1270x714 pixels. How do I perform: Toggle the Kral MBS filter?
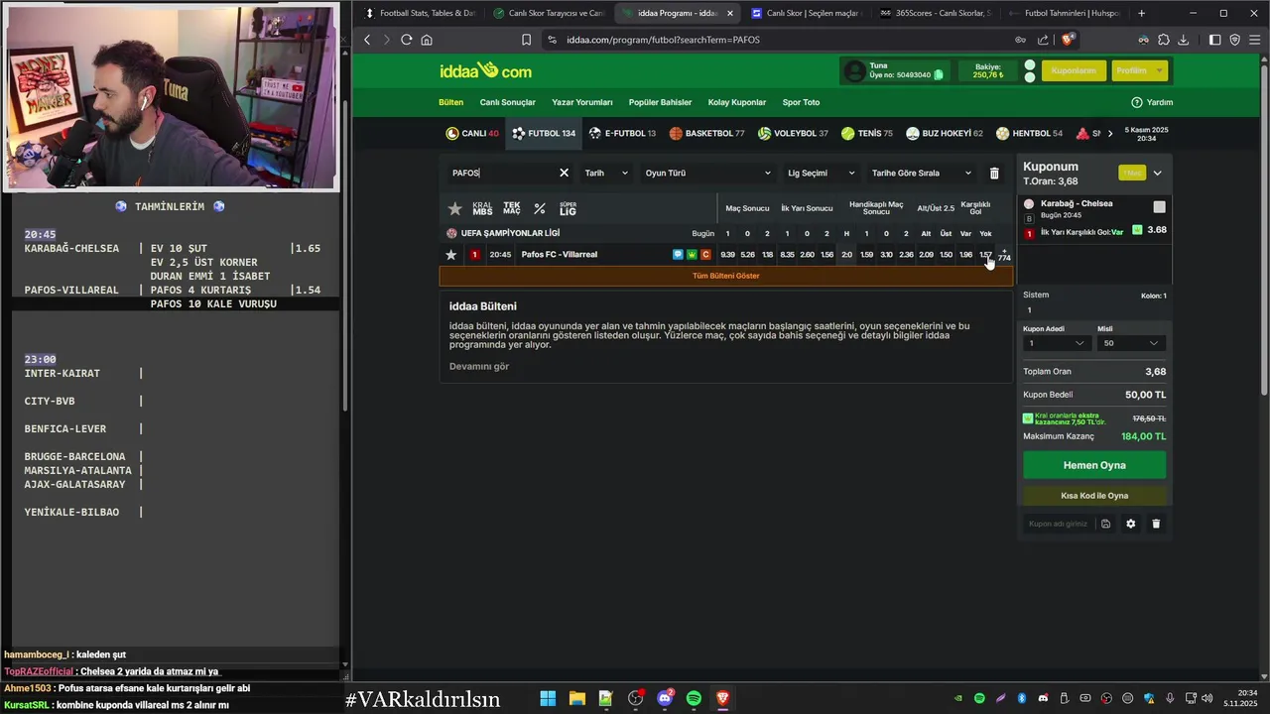tap(482, 208)
